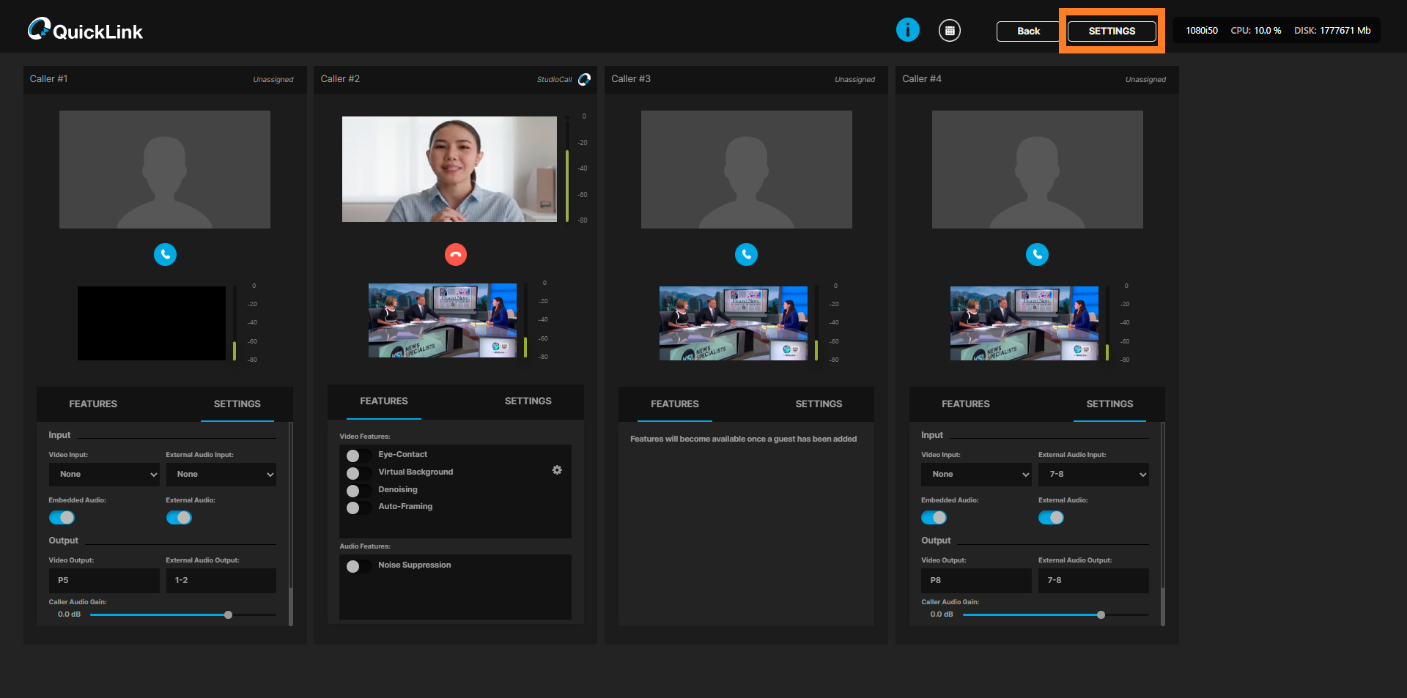
Task: Expand Caller #4 External Audio Input dropdown
Action: [1093, 475]
